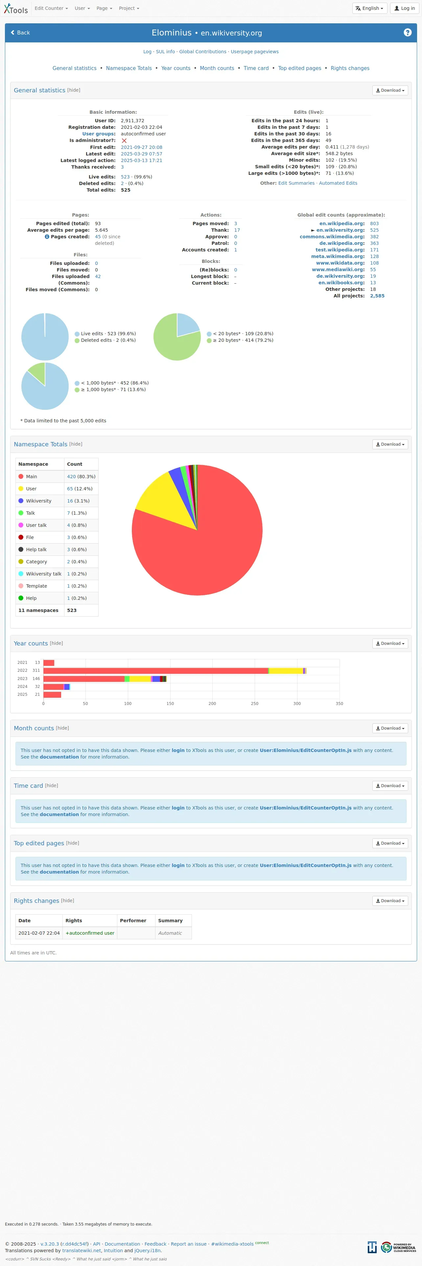This screenshot has width=422, height=1266.
Task: Click the File namespace dark red swatch
Action: (x=21, y=537)
